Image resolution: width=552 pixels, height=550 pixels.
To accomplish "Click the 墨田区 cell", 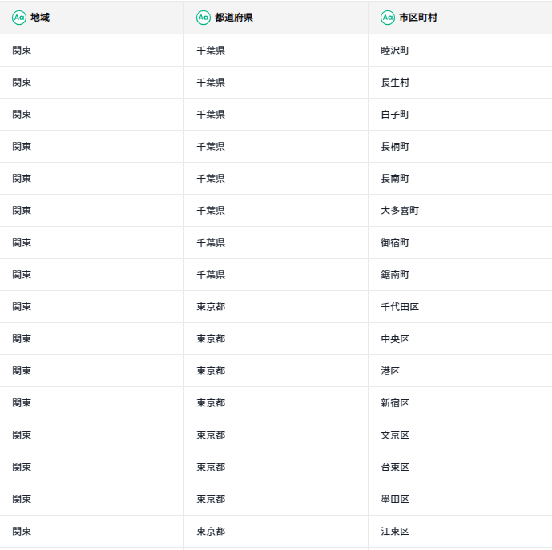I will point(460,499).
